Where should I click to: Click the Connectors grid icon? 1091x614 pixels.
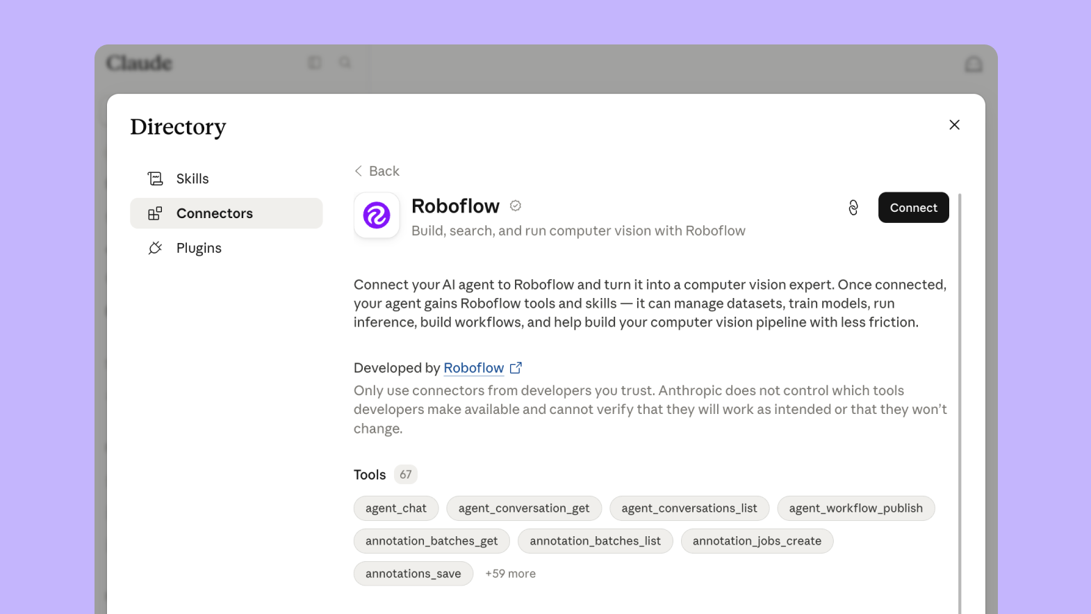click(155, 213)
